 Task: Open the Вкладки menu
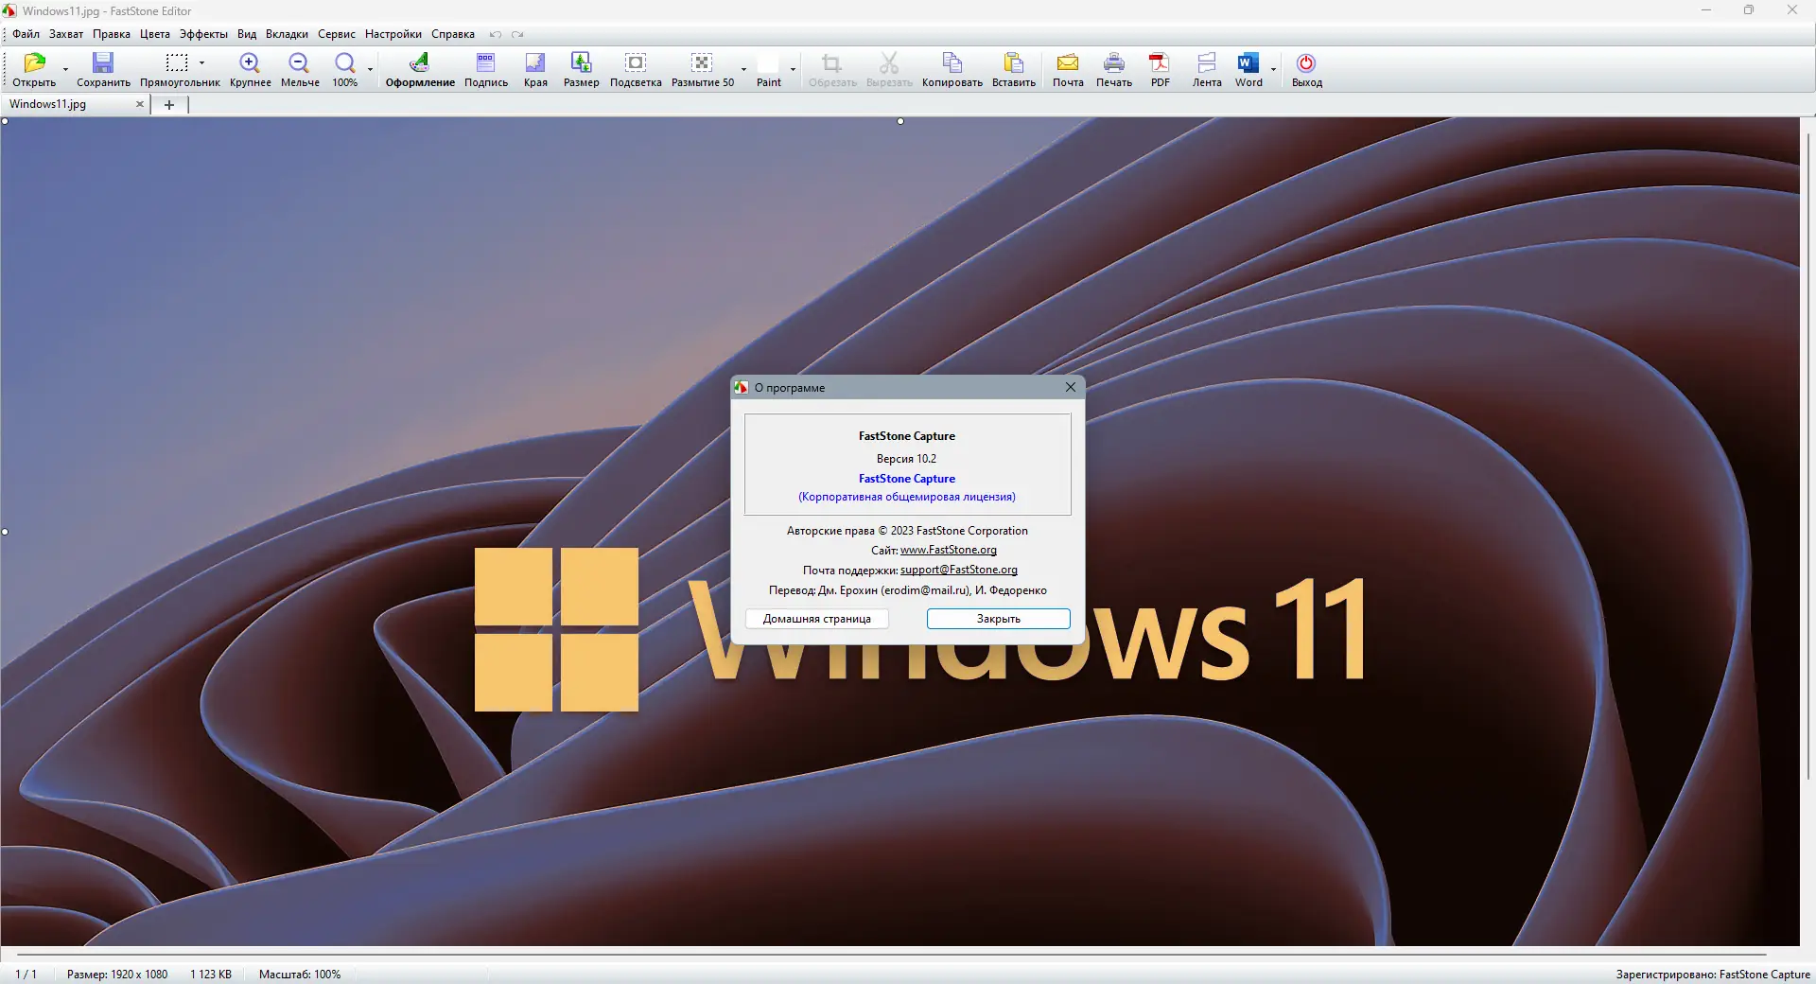(x=287, y=34)
